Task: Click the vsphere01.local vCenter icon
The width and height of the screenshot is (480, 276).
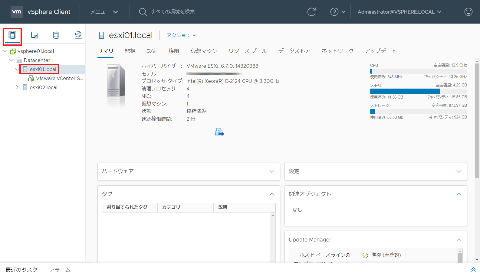Action: tap(13, 51)
